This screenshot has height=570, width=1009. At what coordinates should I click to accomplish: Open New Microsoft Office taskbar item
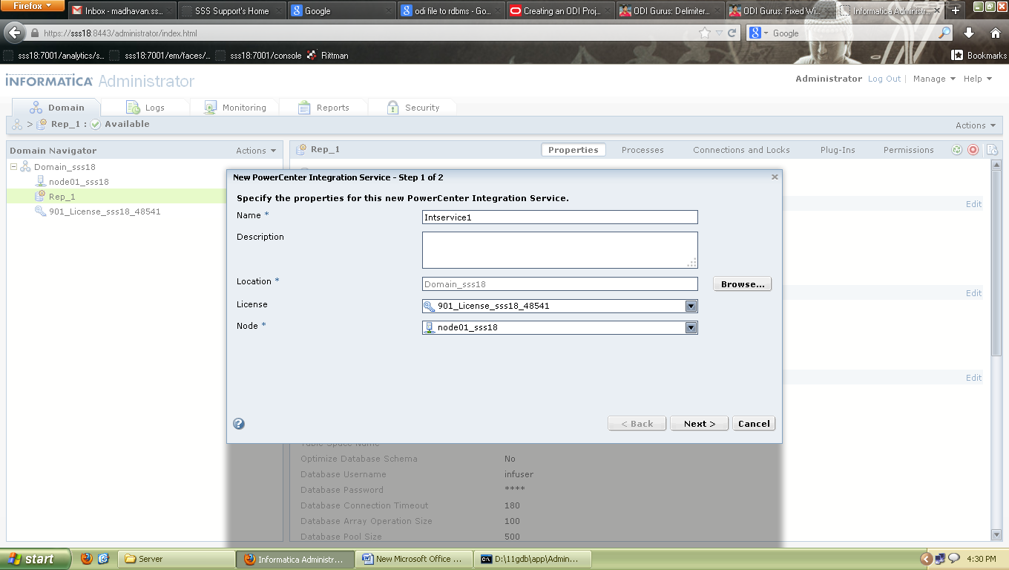(413, 559)
